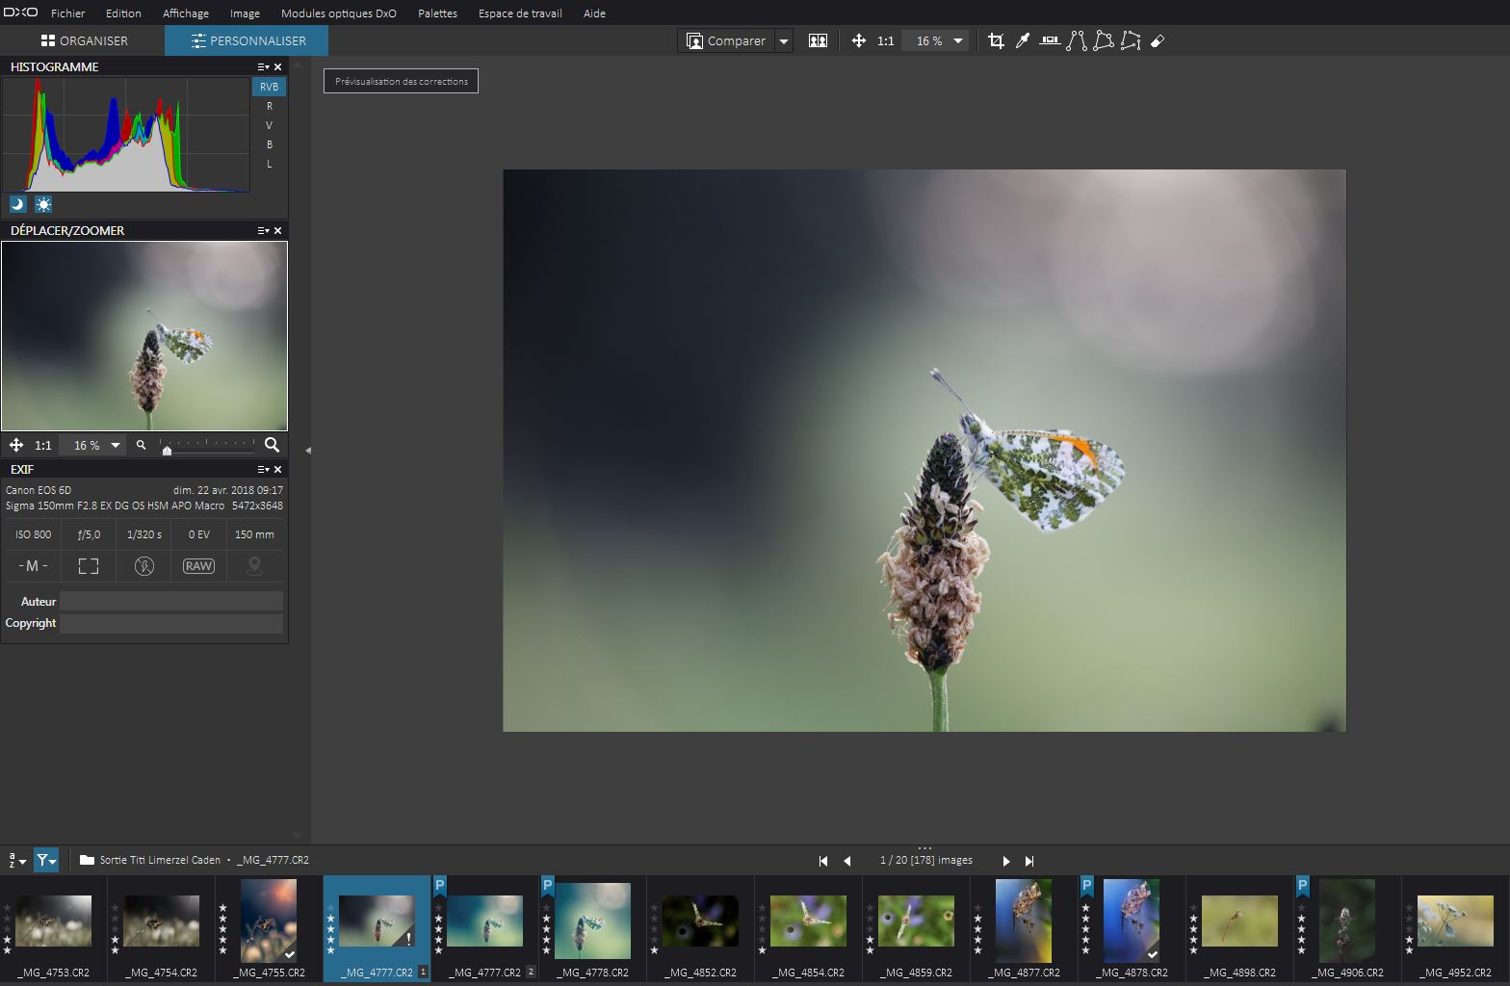Go to previous image
The image size is (1510, 986).
pos(847,861)
